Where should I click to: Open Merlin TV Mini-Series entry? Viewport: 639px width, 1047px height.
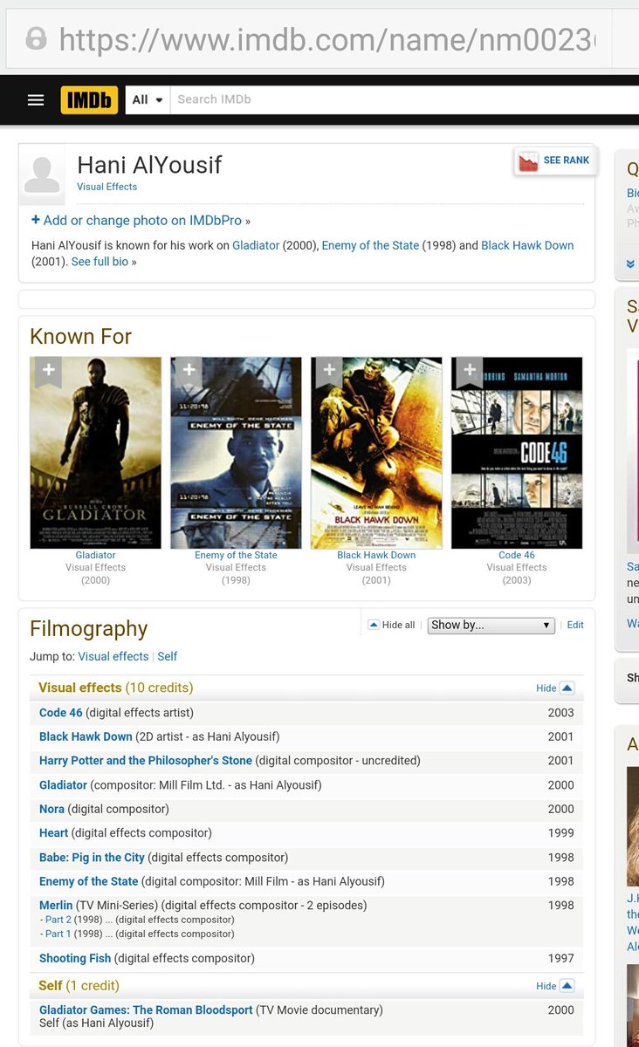pyautogui.click(x=56, y=906)
